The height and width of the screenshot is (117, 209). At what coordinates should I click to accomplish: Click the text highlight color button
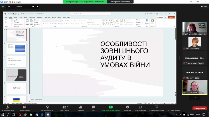[x=63, y=24]
